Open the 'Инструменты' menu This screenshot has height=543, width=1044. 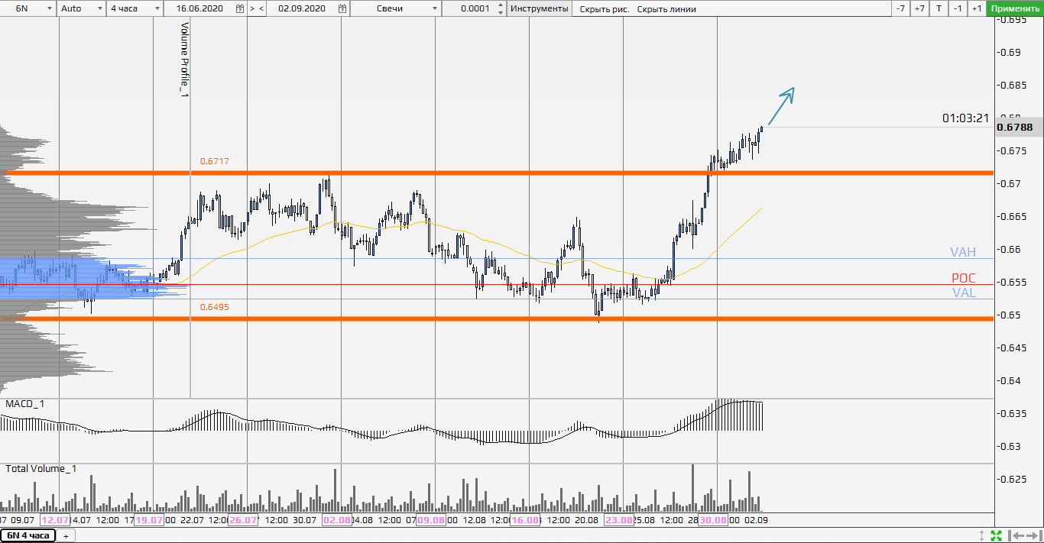(x=539, y=8)
